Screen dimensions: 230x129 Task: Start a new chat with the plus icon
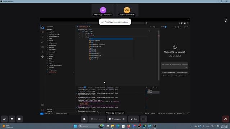[173, 27]
